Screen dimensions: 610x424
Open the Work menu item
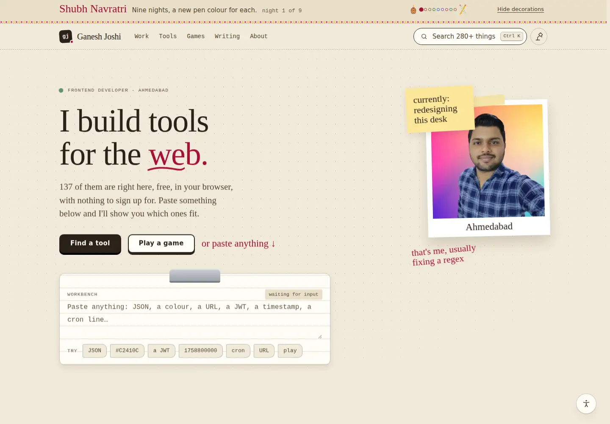point(141,36)
